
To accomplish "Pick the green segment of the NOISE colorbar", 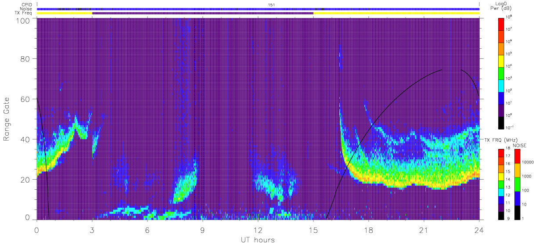I will [517, 184].
